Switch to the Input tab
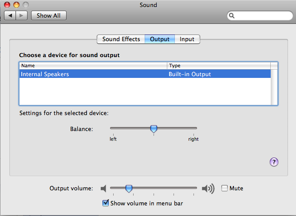296x216 pixels. point(187,39)
